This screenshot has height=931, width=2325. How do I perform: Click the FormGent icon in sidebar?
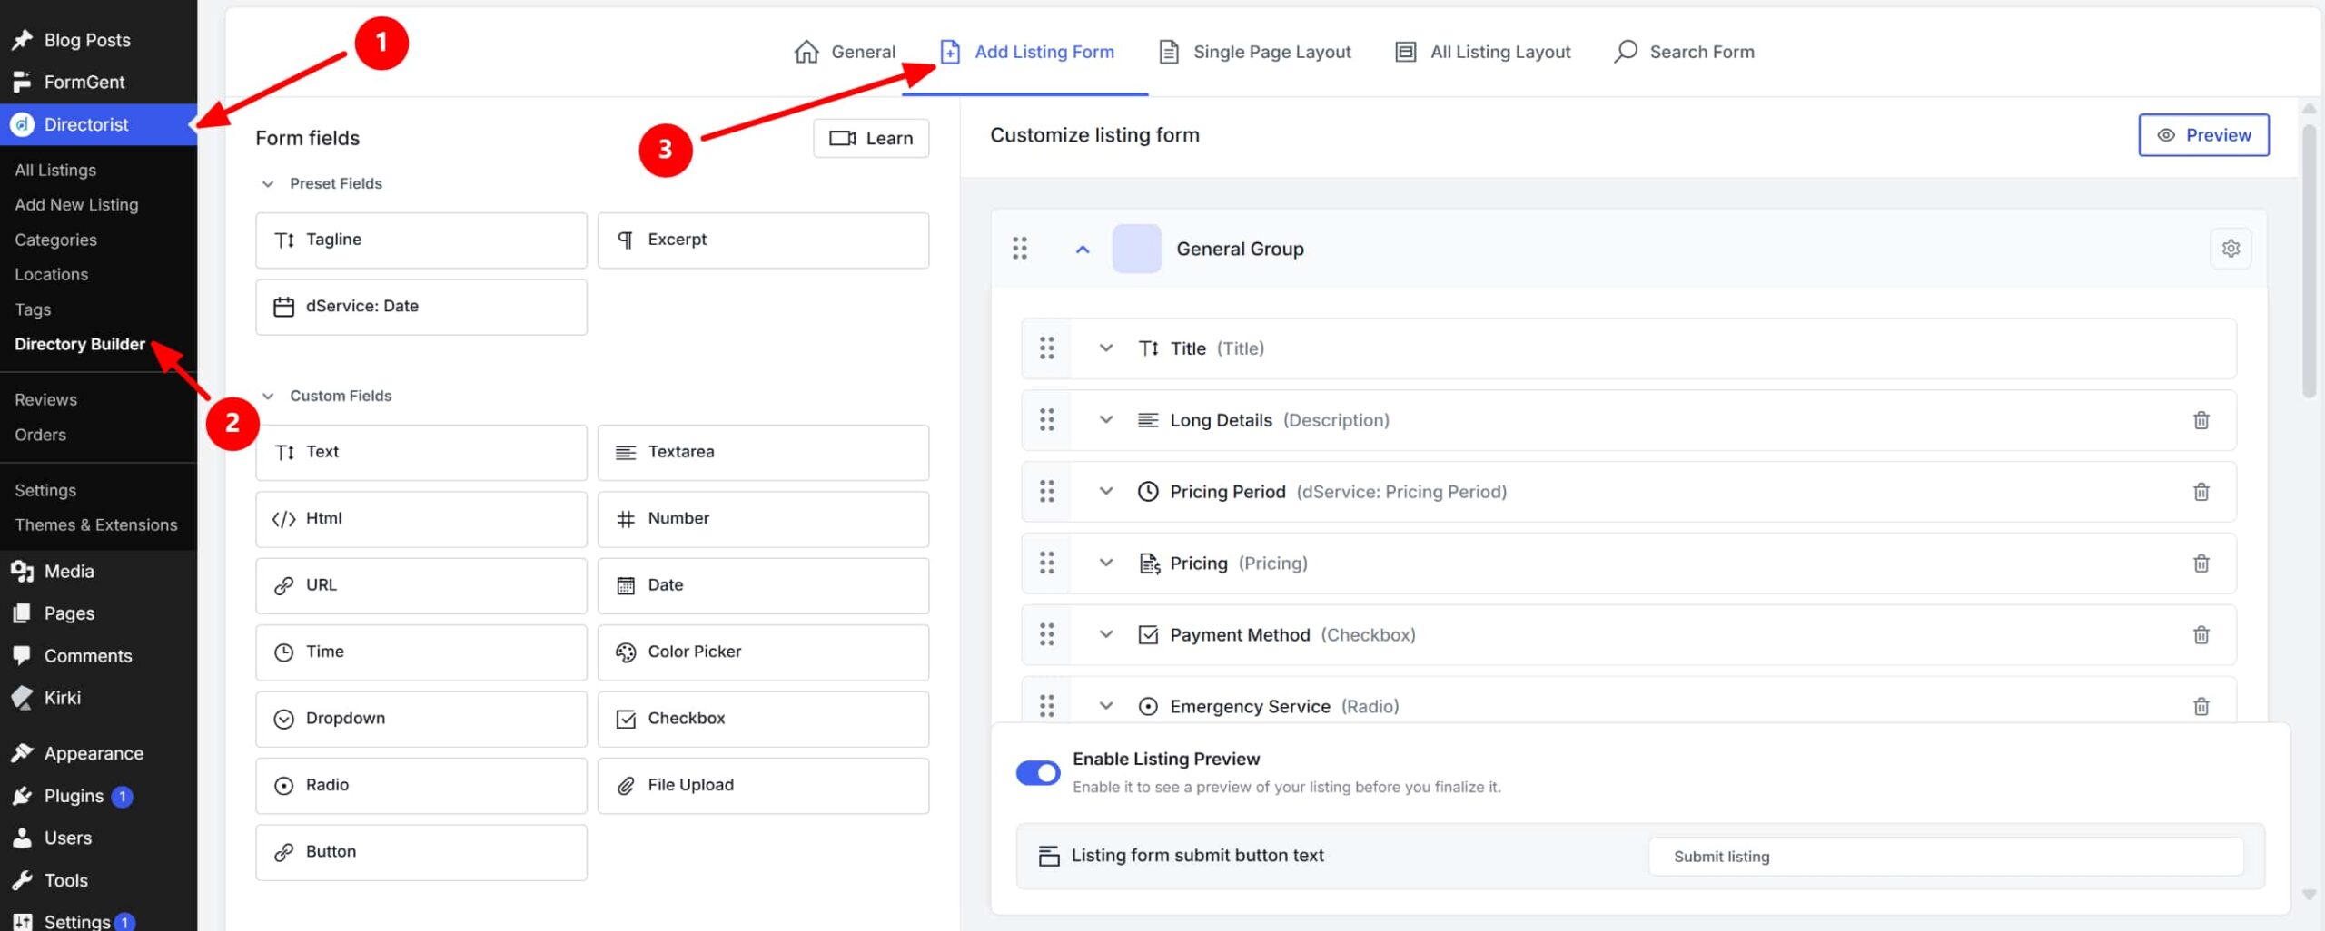point(23,82)
